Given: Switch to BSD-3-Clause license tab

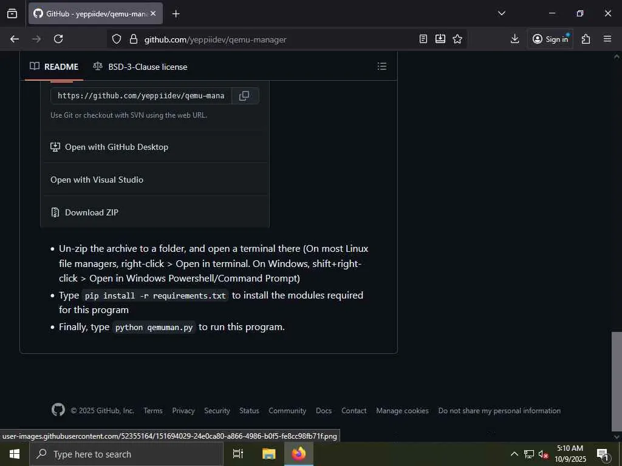Looking at the screenshot, I should [x=140, y=67].
